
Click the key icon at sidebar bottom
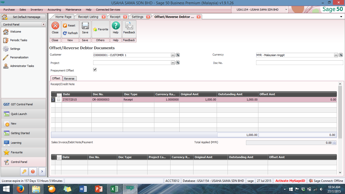pyautogui.click(x=24, y=172)
